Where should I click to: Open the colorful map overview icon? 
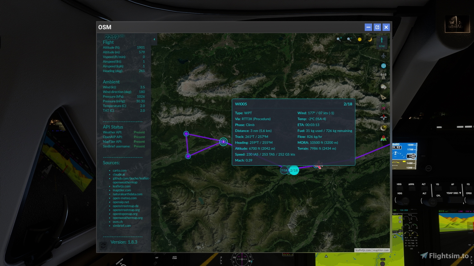(383, 138)
